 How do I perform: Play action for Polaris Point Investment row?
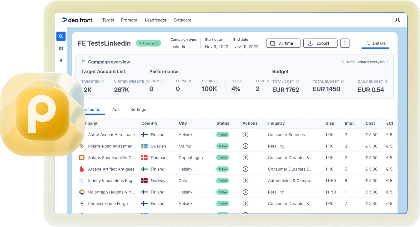click(246, 146)
